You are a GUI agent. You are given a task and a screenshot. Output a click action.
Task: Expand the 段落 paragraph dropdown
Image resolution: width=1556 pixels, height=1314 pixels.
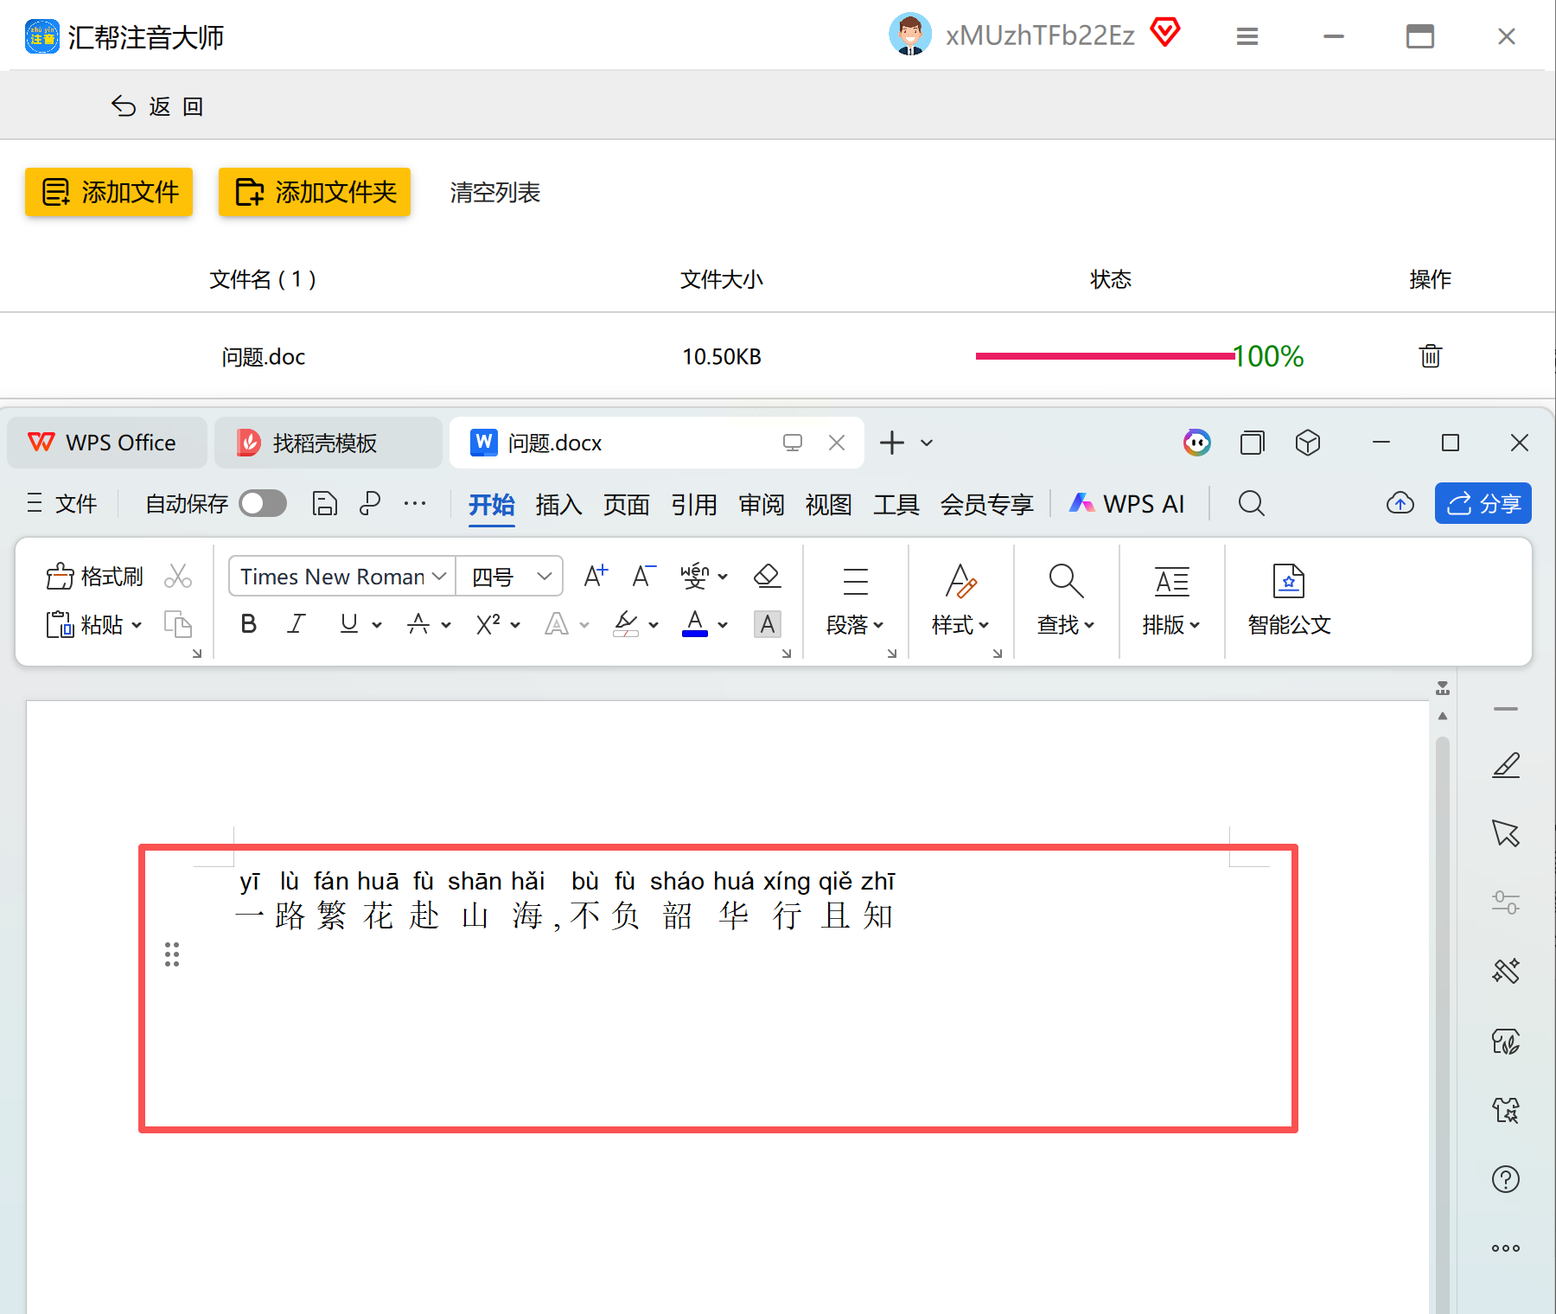coord(855,625)
